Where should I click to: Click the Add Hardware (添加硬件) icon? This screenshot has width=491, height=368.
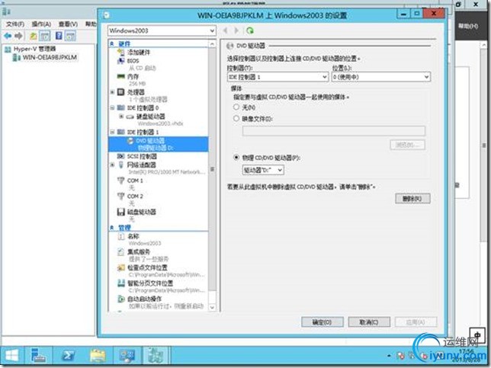click(x=121, y=53)
